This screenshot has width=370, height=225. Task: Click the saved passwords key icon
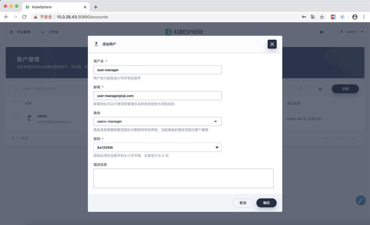click(x=304, y=17)
